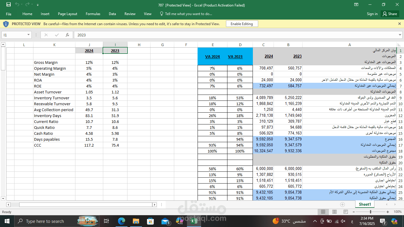The height and width of the screenshot is (227, 404).
Task: Save the workbook with the floppy disk icon
Action: (8, 5)
